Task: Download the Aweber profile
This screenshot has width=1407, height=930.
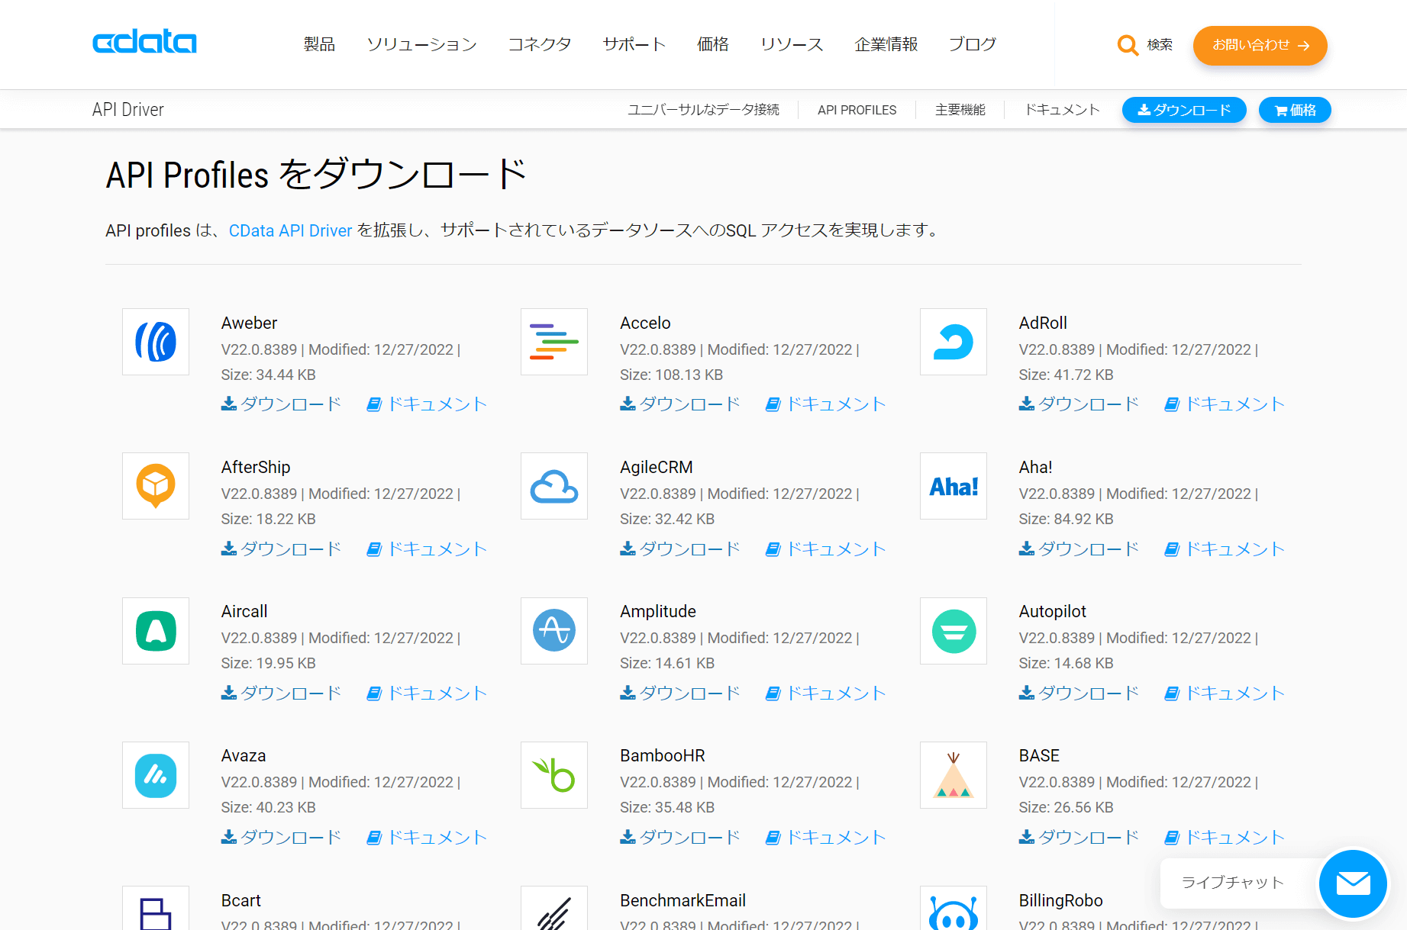Action: click(281, 404)
